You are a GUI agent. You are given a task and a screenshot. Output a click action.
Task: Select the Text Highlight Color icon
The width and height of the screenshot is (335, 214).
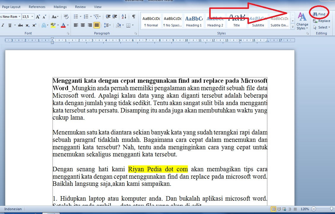coord(53,25)
